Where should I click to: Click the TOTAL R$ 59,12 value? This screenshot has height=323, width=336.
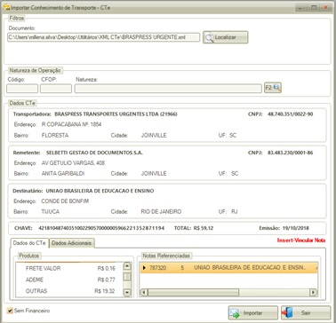pyautogui.click(x=204, y=228)
